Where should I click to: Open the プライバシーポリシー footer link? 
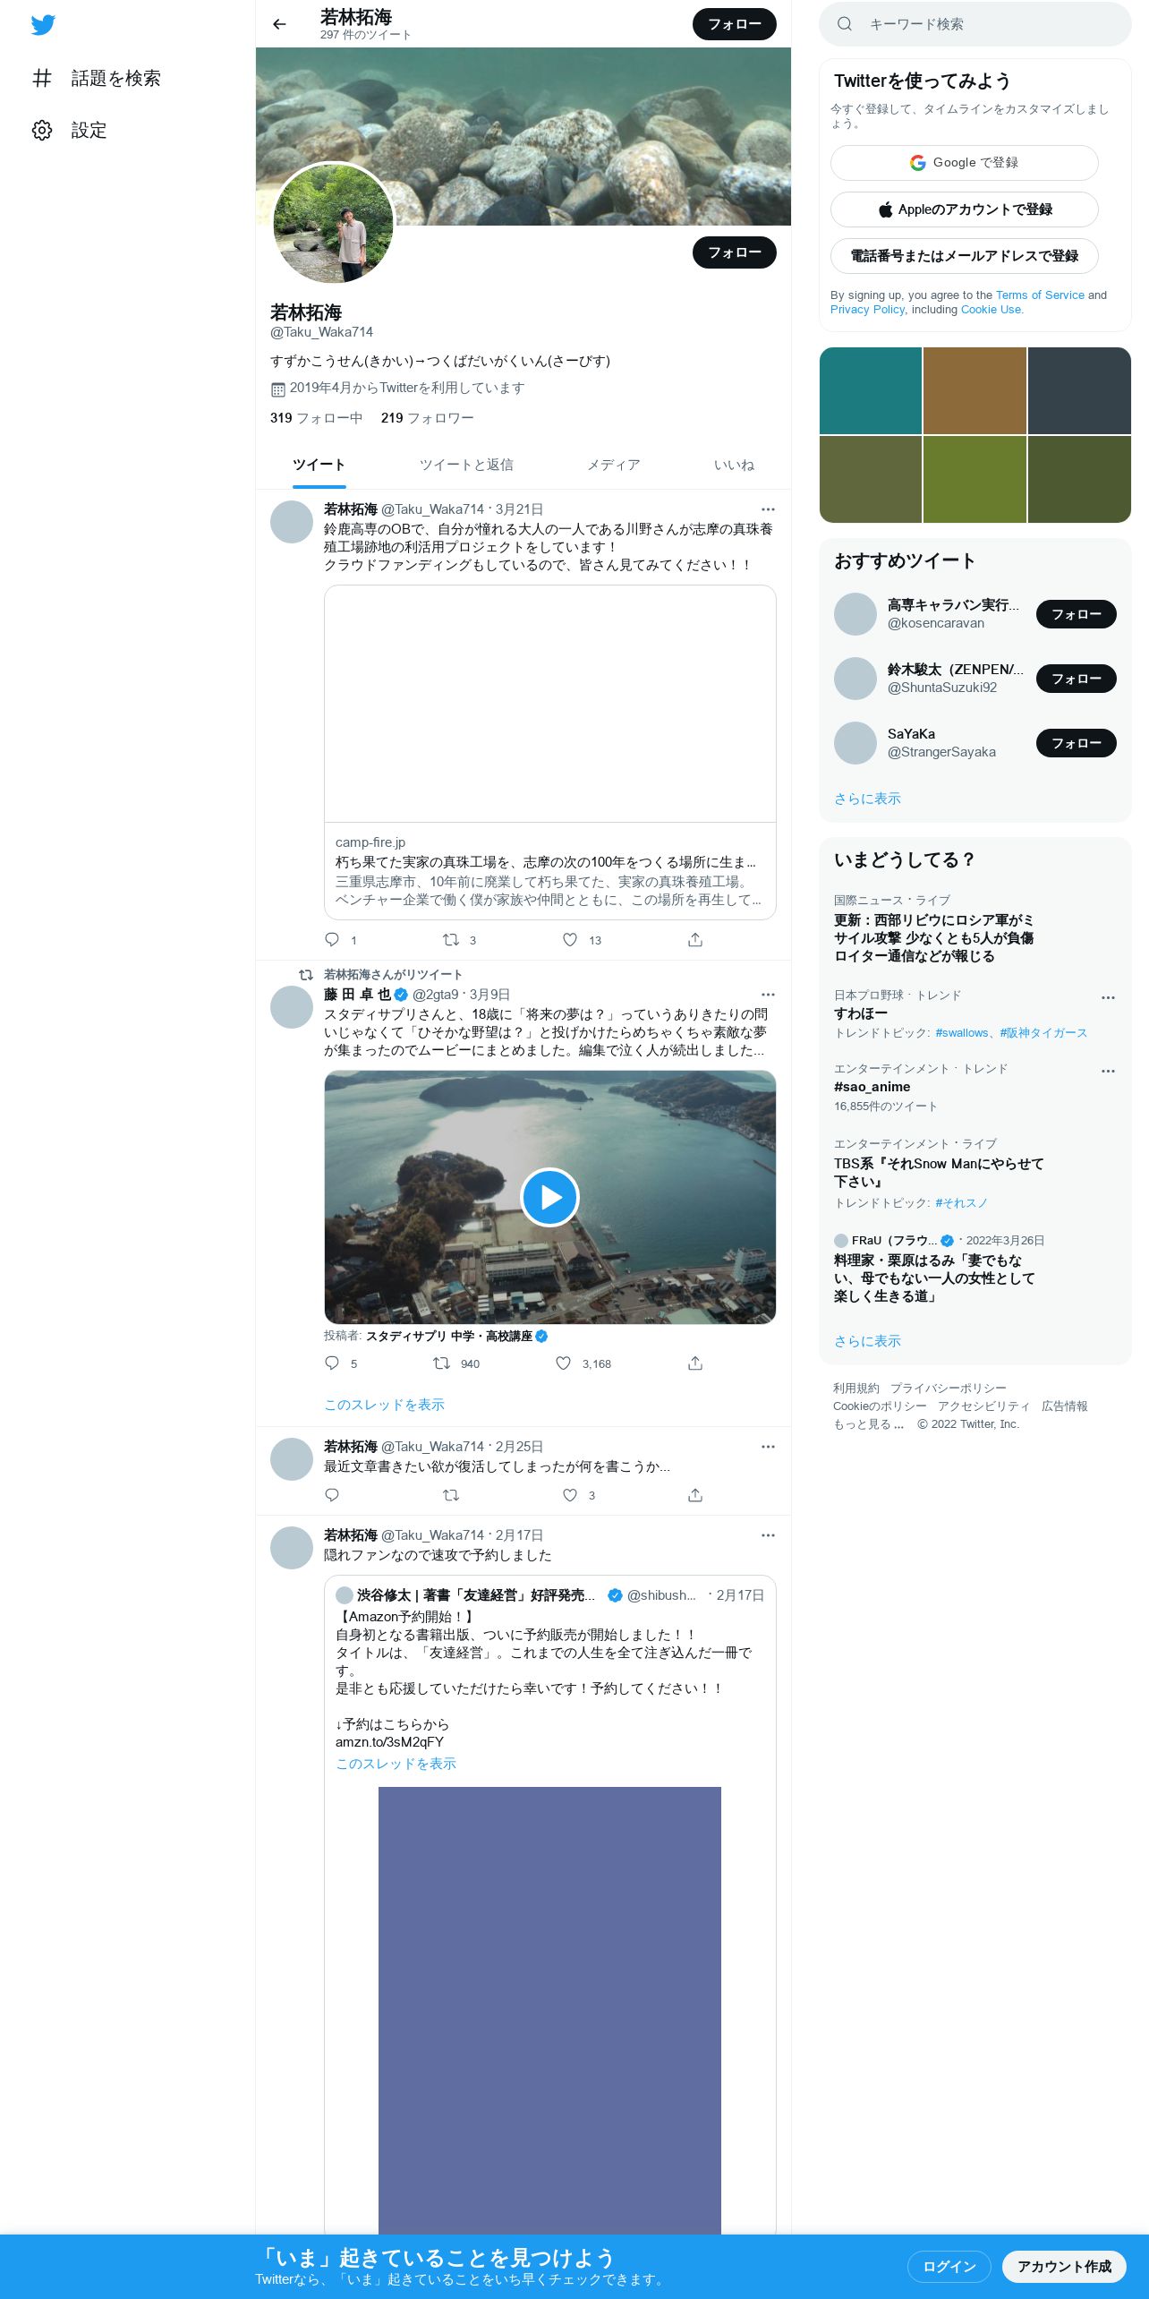[948, 1389]
